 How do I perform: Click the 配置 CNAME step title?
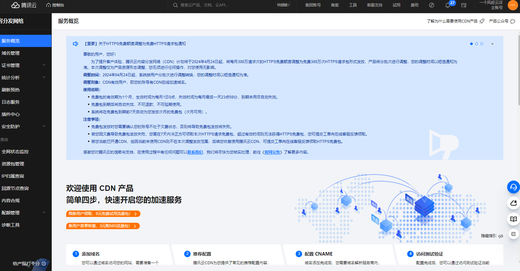318,254
